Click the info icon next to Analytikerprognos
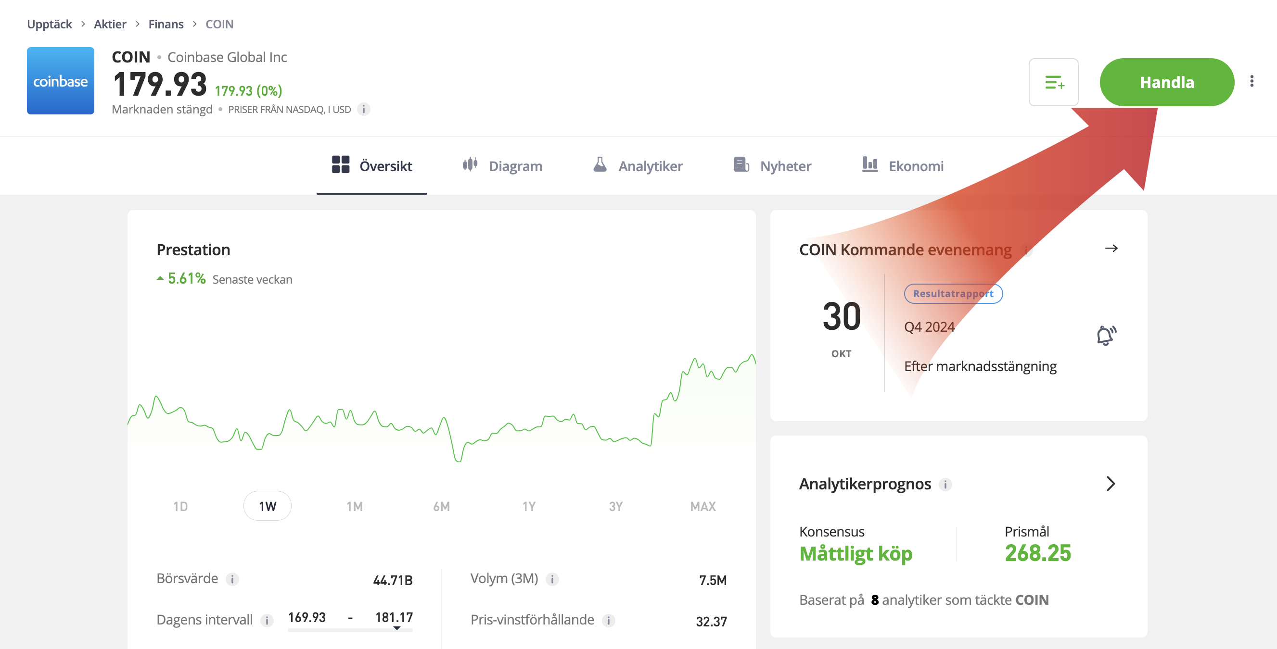 945,484
